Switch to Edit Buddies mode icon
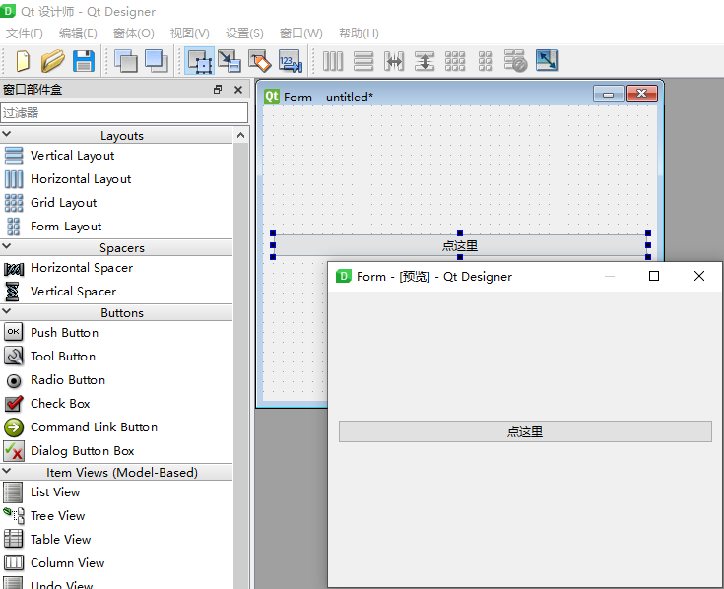 point(259,61)
